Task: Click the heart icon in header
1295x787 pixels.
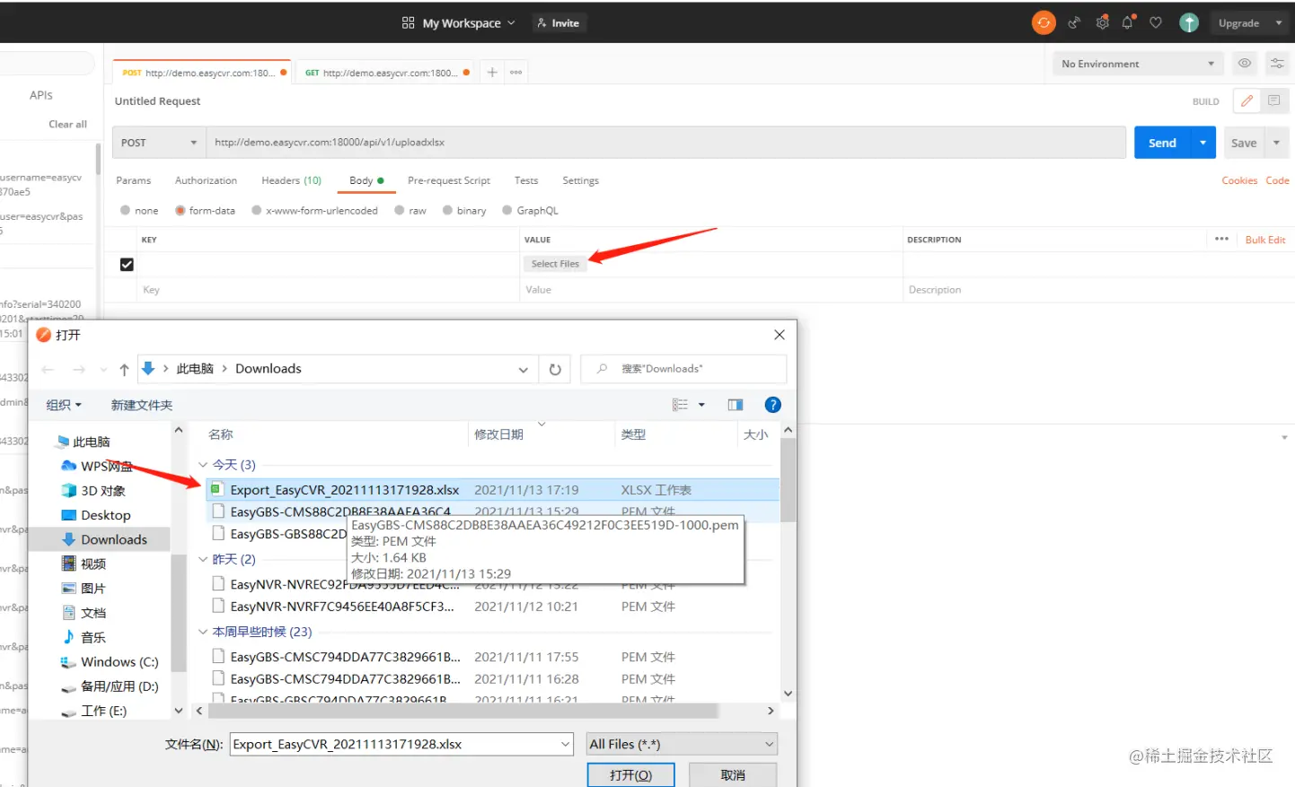Action: coord(1156,23)
